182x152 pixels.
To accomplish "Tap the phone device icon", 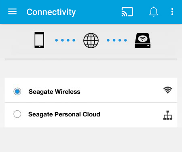I will pos(39,40).
